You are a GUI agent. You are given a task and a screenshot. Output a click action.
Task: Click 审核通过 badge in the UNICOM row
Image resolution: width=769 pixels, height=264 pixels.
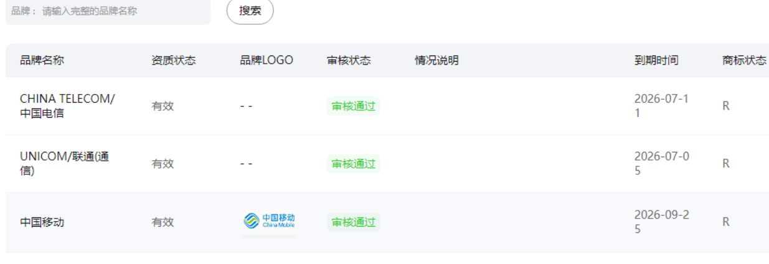(x=353, y=164)
